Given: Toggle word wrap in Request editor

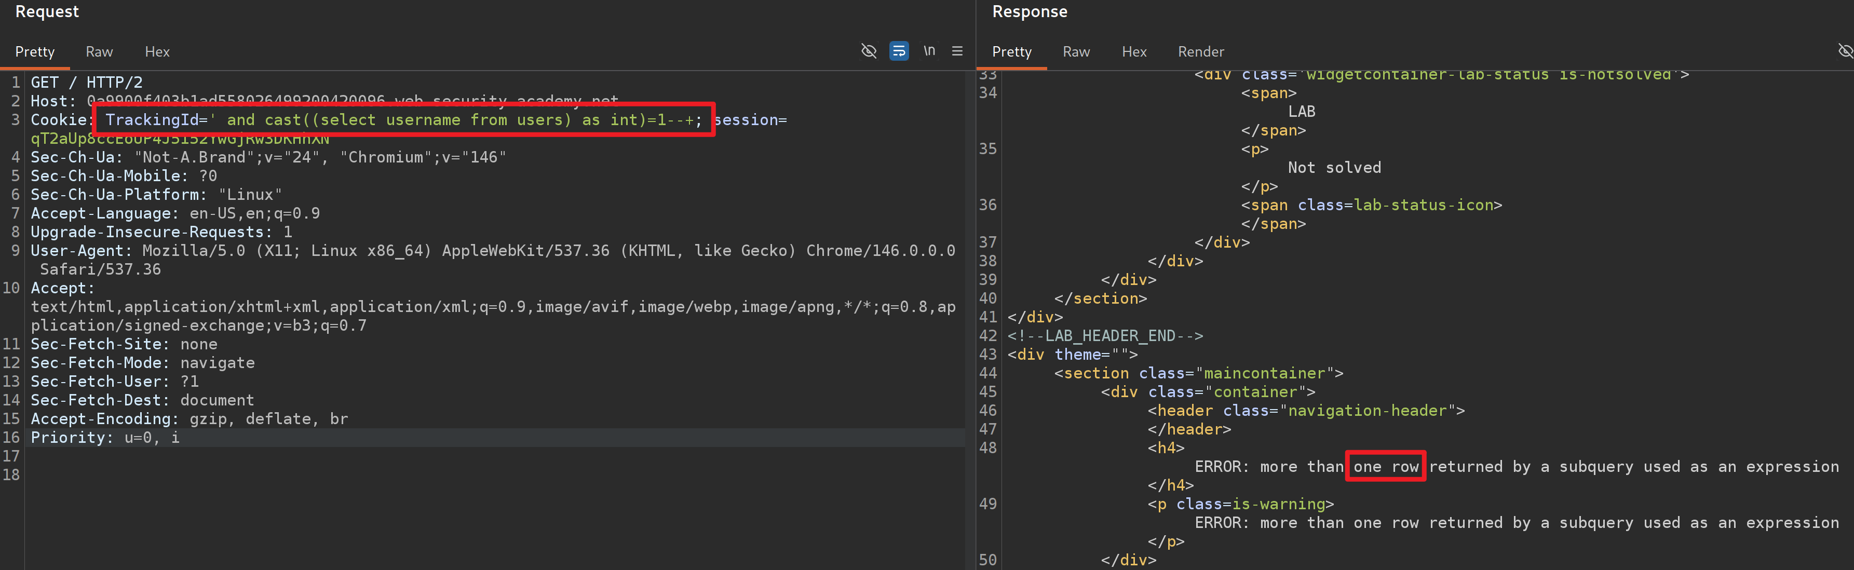Looking at the screenshot, I should (x=899, y=51).
